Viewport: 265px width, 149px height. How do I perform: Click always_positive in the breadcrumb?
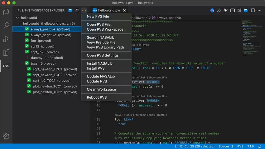click(168, 18)
